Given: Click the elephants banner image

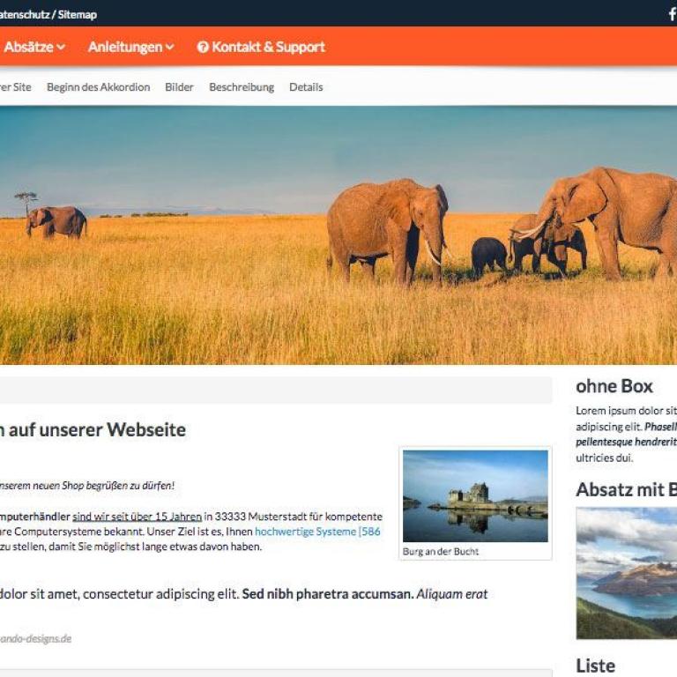Looking at the screenshot, I should (338, 234).
